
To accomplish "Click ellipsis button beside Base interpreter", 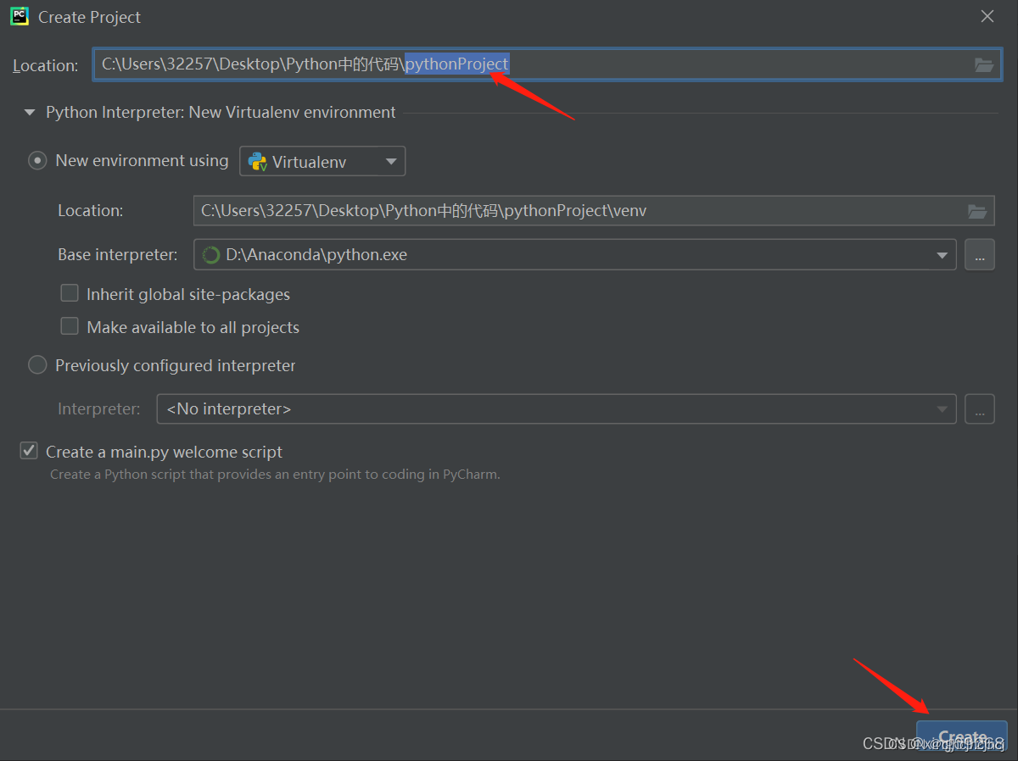I will [980, 254].
